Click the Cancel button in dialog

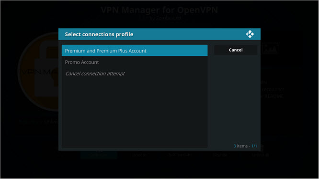(236, 50)
